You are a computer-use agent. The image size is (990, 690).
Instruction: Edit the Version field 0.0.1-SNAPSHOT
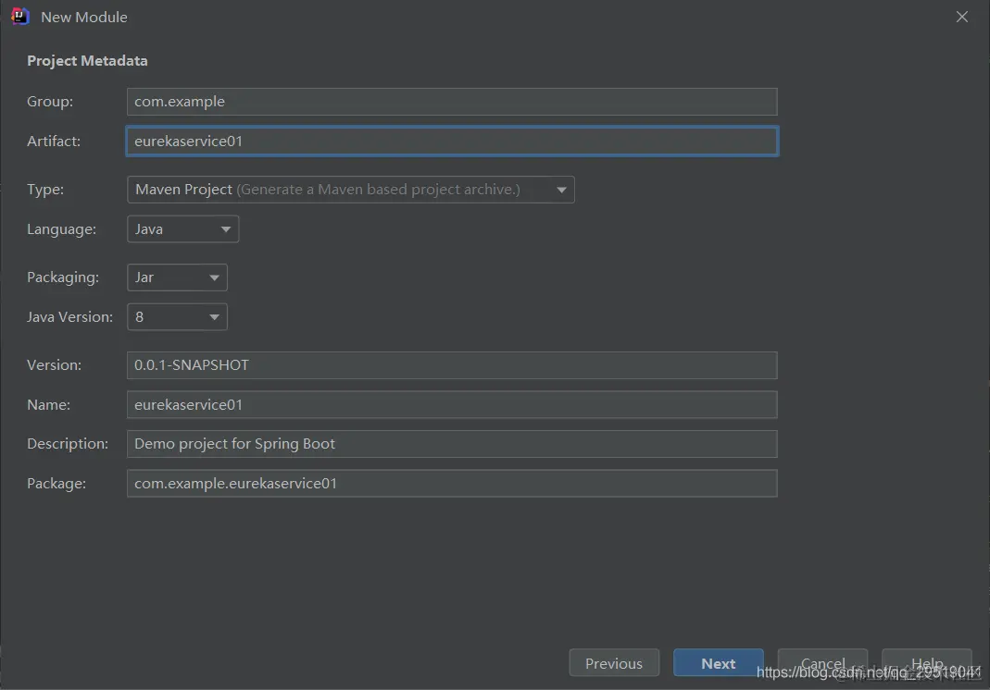point(452,365)
